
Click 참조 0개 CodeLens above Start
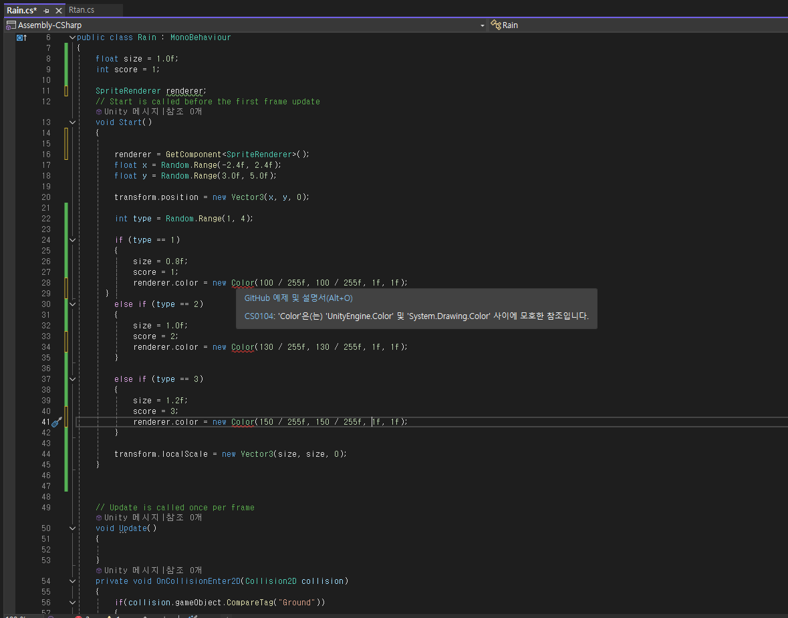pos(183,112)
